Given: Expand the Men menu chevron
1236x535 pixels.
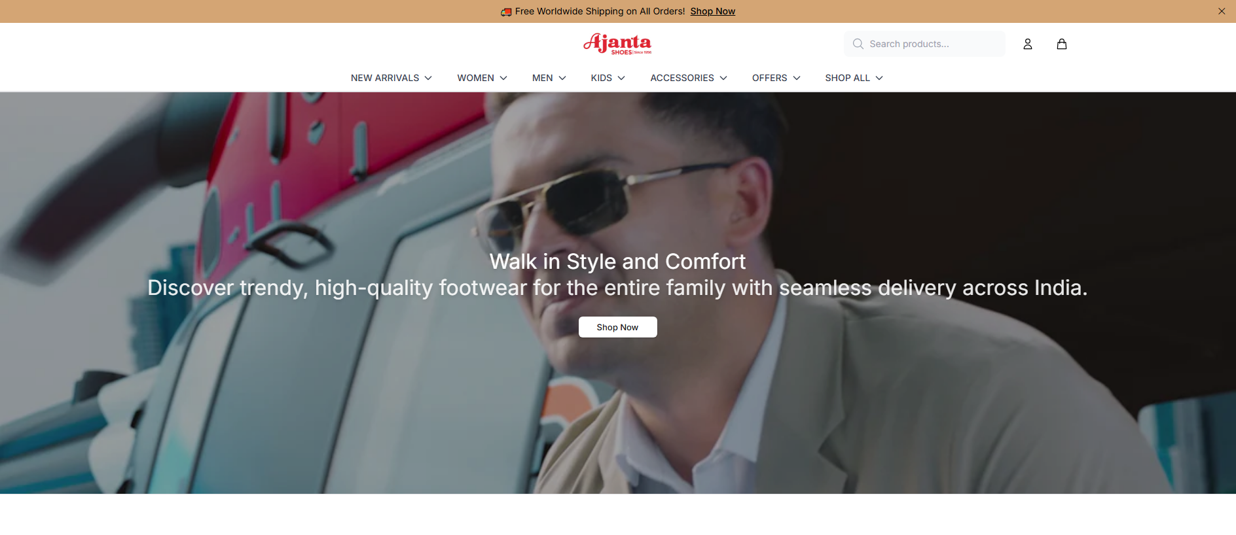Looking at the screenshot, I should pos(562,78).
